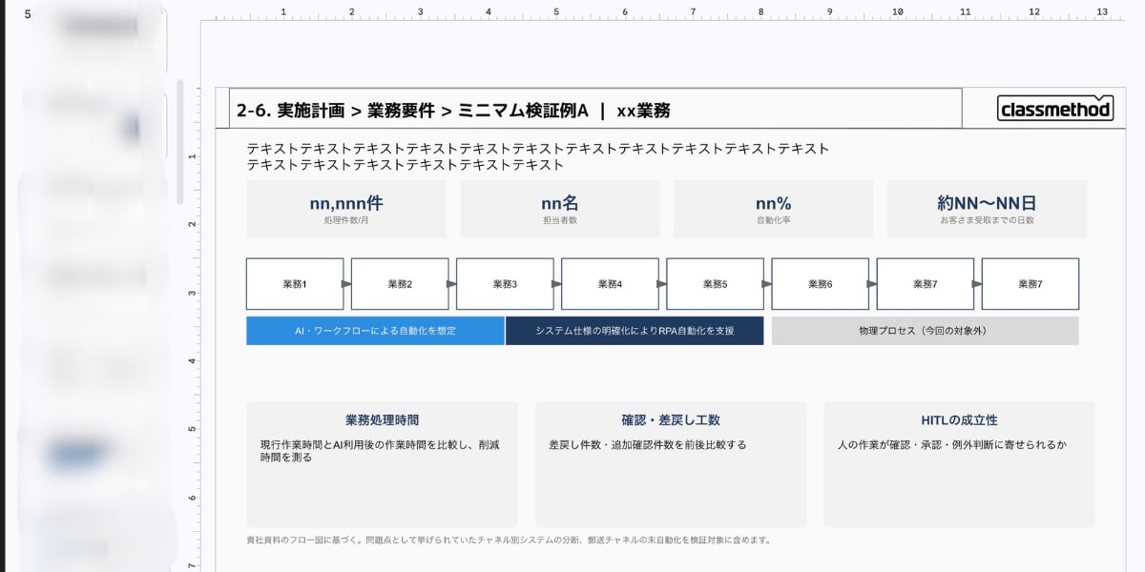Click the nn% value
The height and width of the screenshot is (572, 1145).
(773, 203)
